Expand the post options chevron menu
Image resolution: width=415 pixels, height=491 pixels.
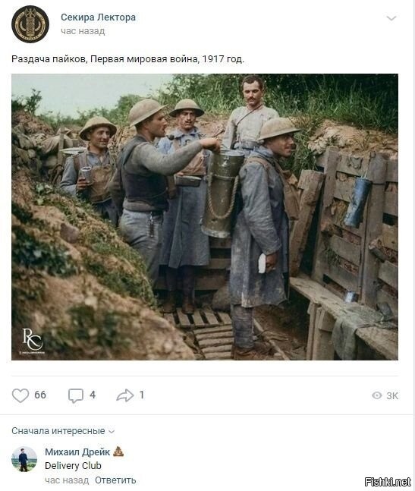(x=391, y=18)
